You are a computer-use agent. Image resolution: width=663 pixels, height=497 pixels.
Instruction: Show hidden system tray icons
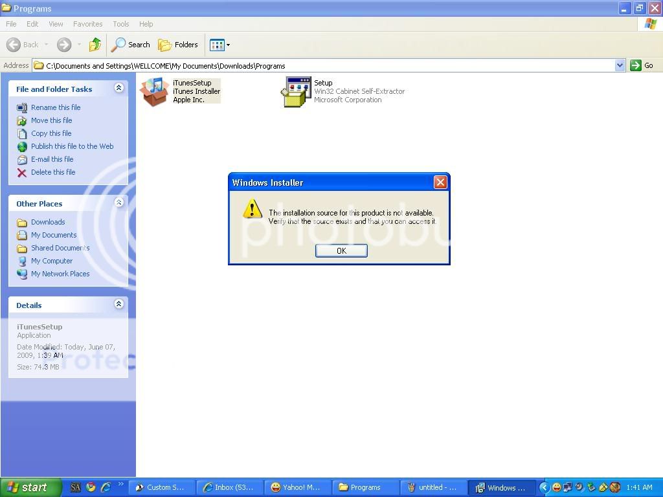pos(544,488)
